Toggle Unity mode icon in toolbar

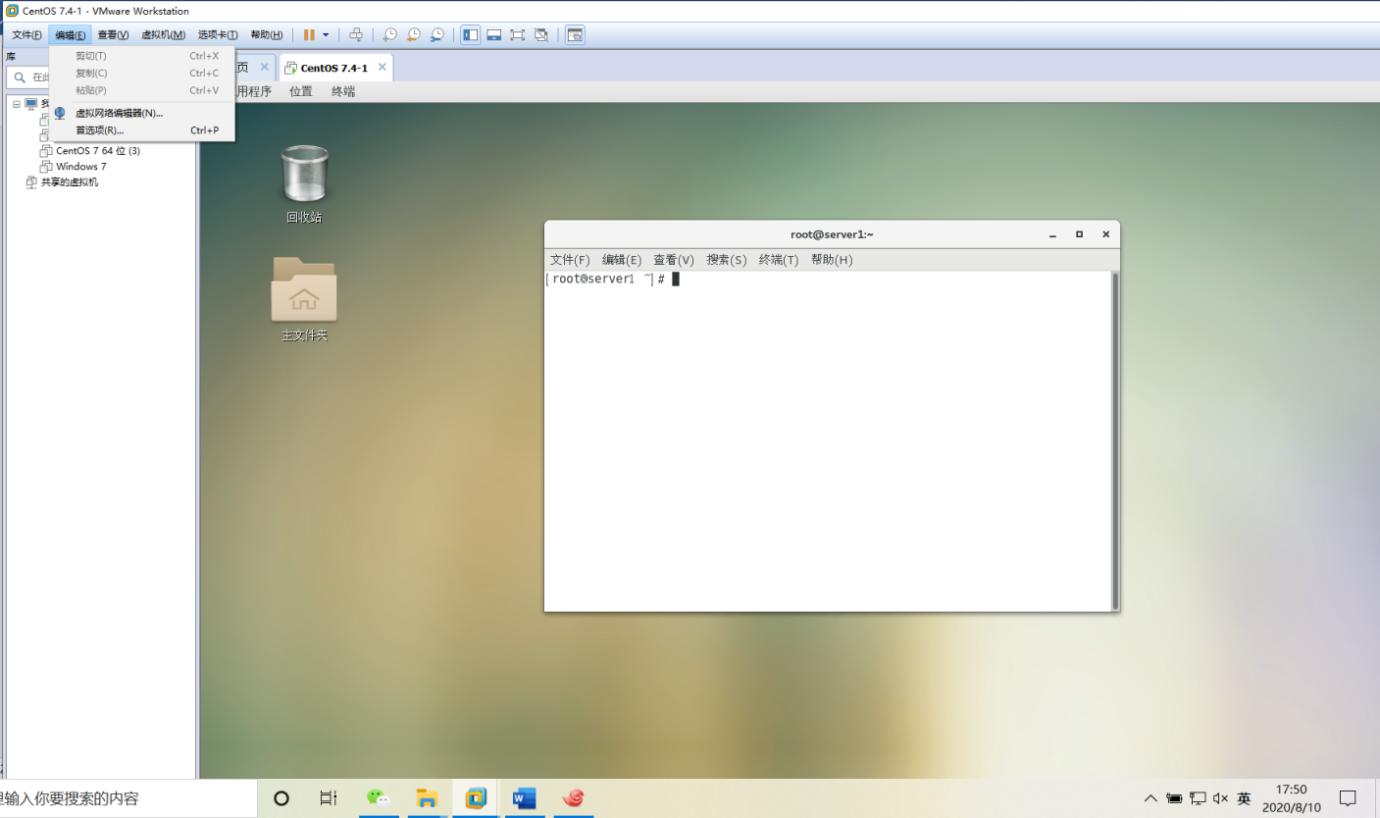541,35
